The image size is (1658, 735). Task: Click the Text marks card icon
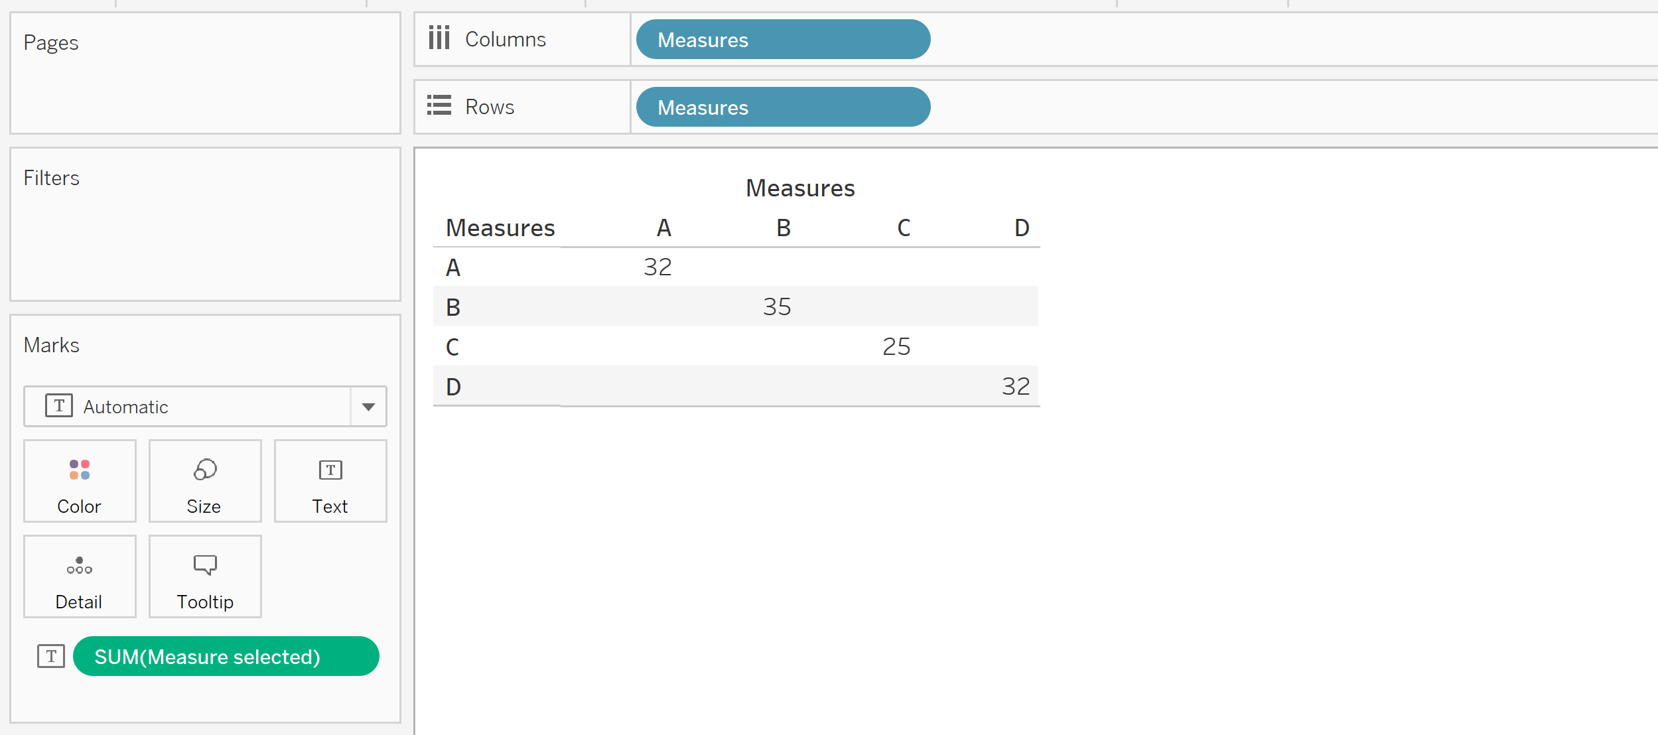(x=330, y=470)
